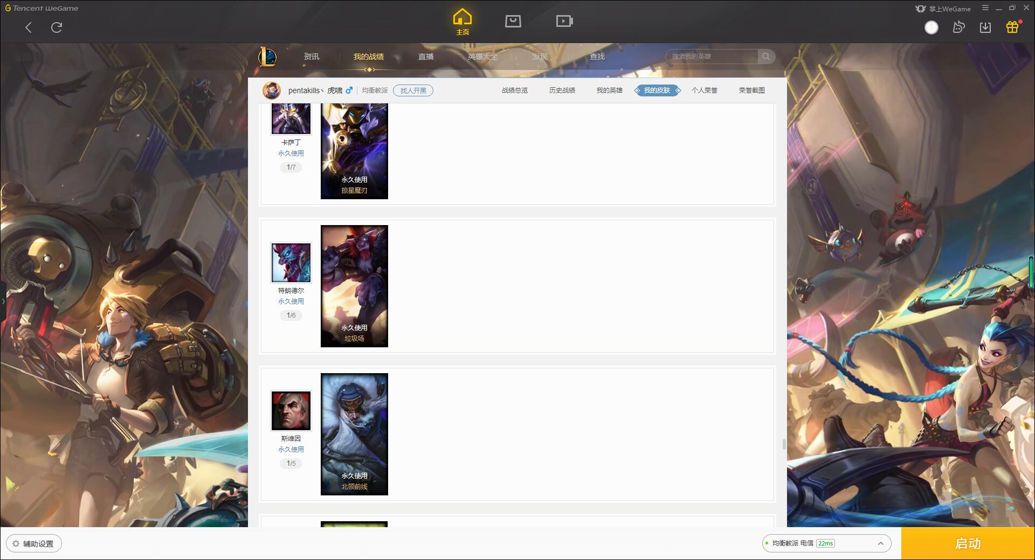
Task: Switch to the 荣誉截图 tab
Action: click(x=752, y=90)
